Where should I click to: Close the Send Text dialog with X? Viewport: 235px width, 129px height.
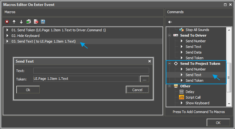click(149, 61)
